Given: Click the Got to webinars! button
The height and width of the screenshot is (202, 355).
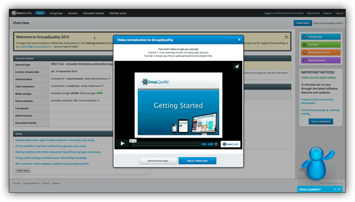Looking at the screenshot, I should [x=321, y=121].
